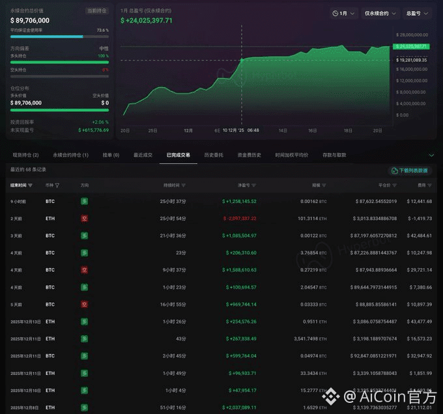Screen dimensions: 443x414
Task: Click the download list data icon
Action: (x=394, y=171)
